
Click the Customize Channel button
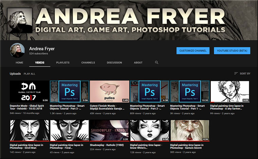(x=193, y=51)
